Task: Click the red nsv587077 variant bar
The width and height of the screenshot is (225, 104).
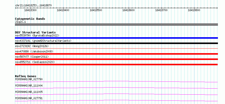Action: pyautogui.click(x=116, y=59)
